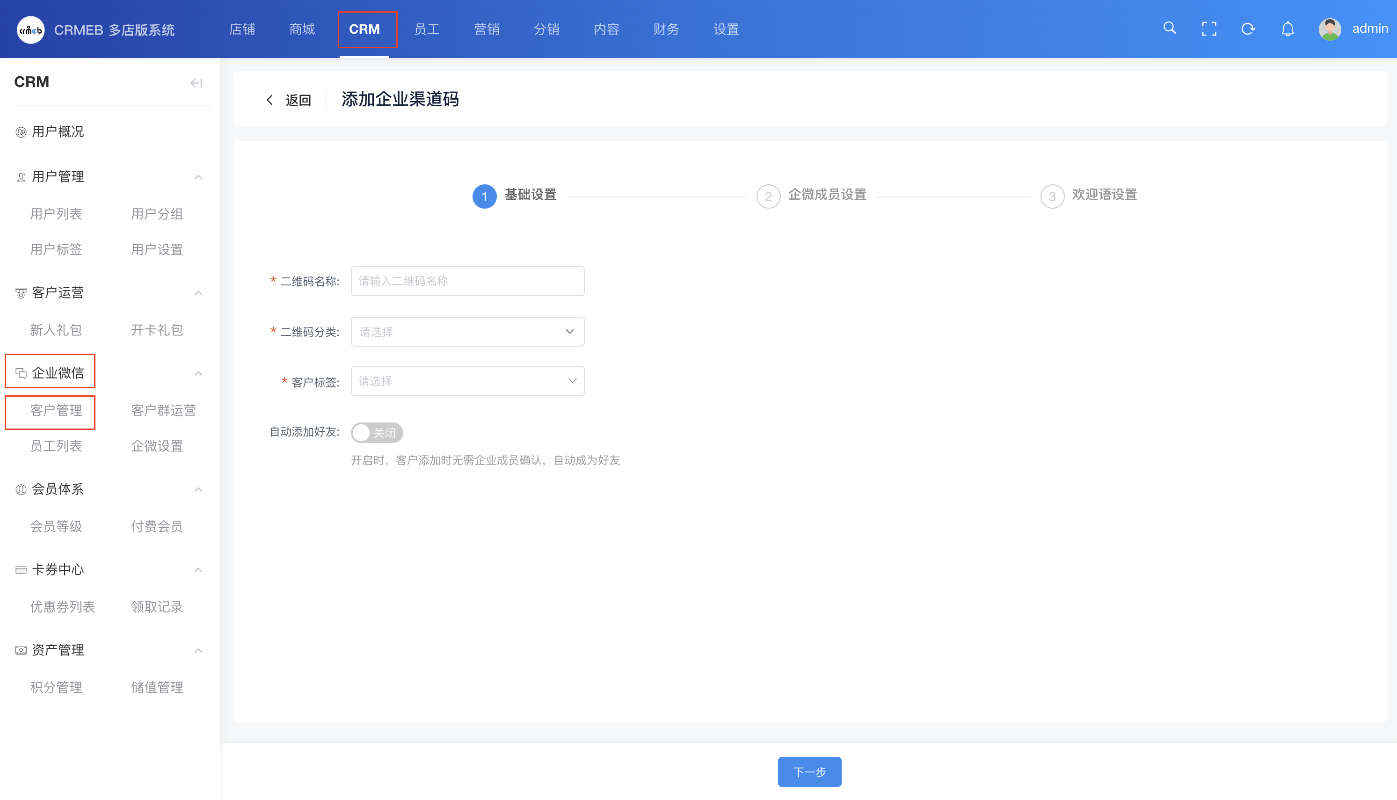The width and height of the screenshot is (1397, 800).
Task: Open 积分管理 in sidebar
Action: [56, 687]
